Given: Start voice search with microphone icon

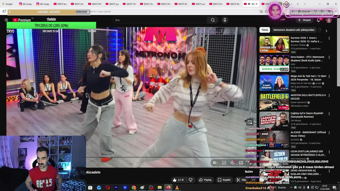Looking at the screenshot, I should click(x=225, y=20).
